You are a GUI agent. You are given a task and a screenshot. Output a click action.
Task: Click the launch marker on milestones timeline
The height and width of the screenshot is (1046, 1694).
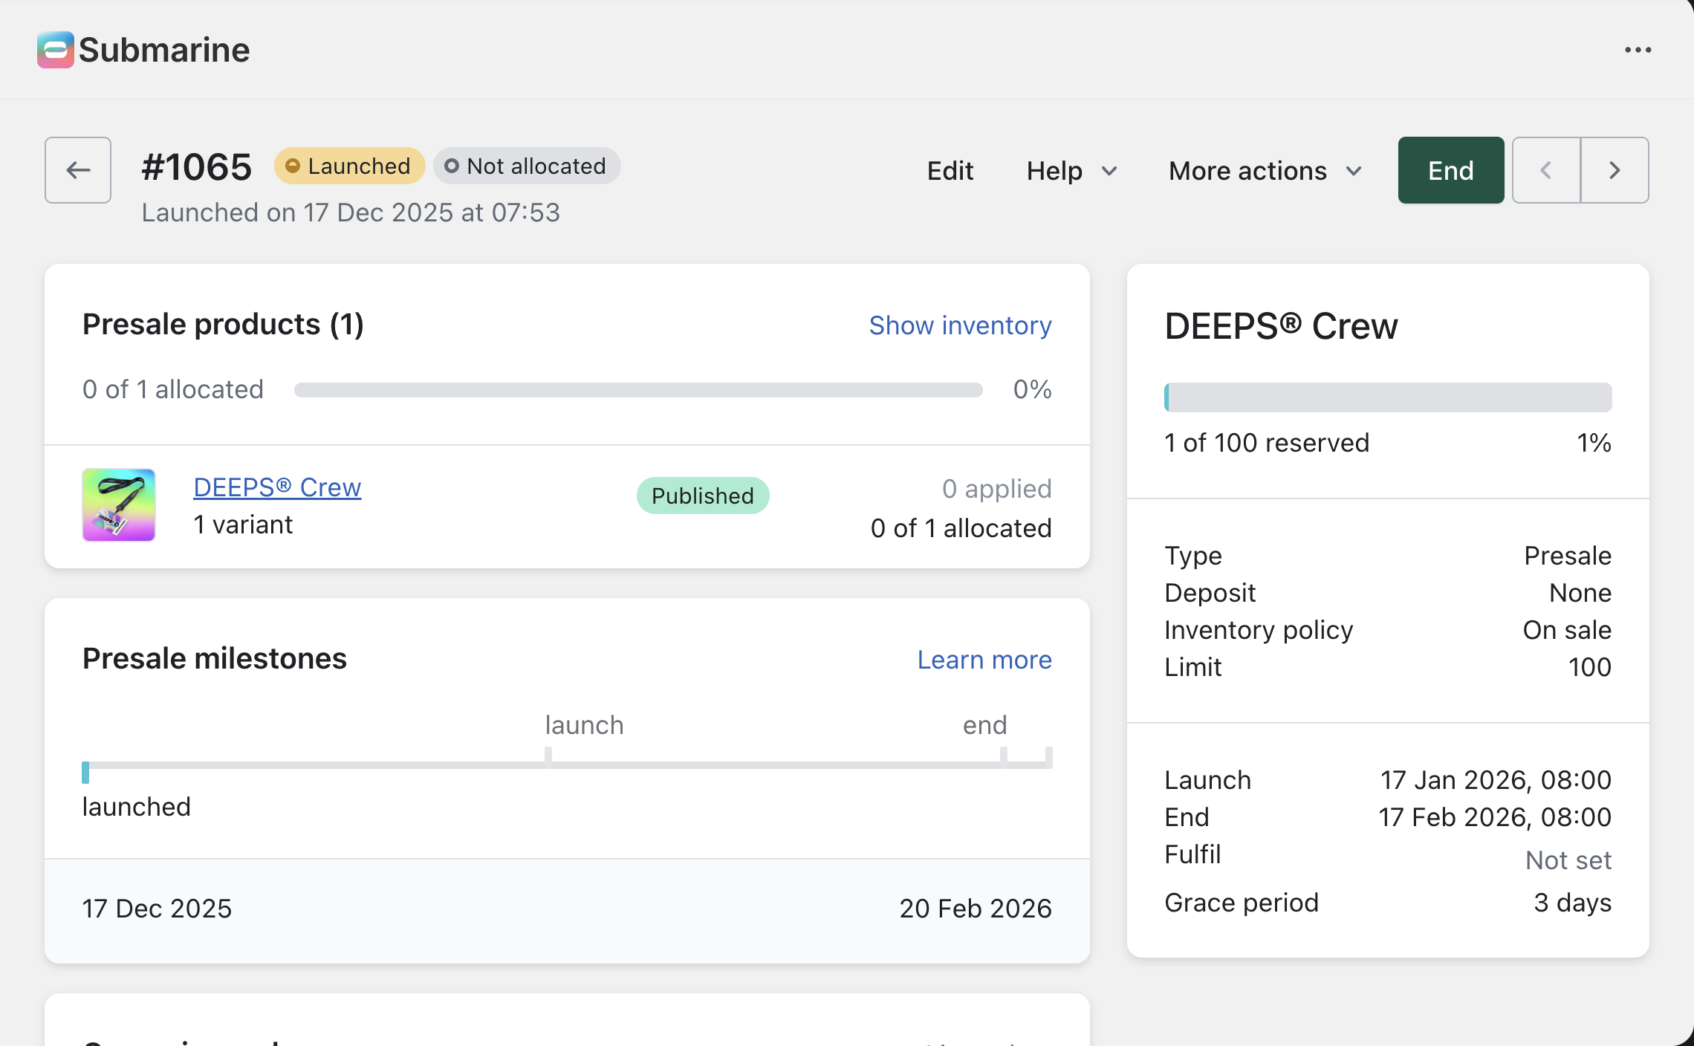click(x=548, y=756)
